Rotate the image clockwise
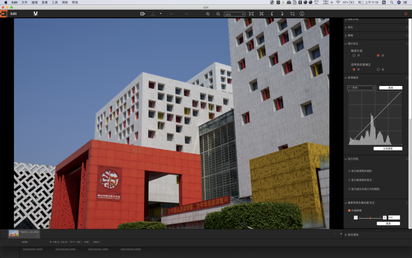Screen dimensions: 412x258 (x=282, y=14)
